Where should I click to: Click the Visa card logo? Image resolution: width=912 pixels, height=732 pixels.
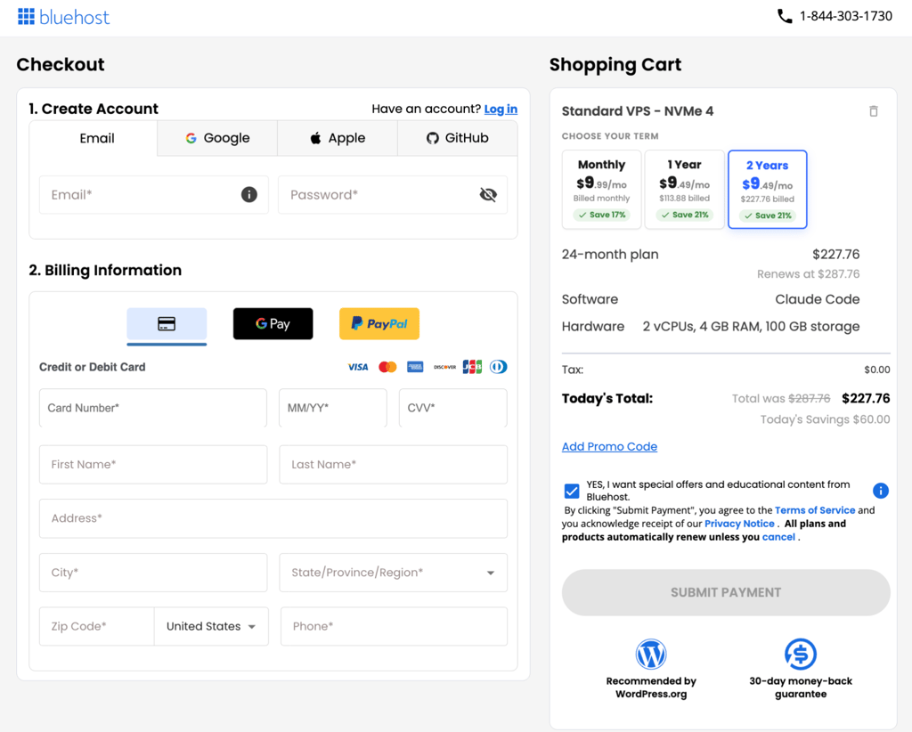coord(358,367)
